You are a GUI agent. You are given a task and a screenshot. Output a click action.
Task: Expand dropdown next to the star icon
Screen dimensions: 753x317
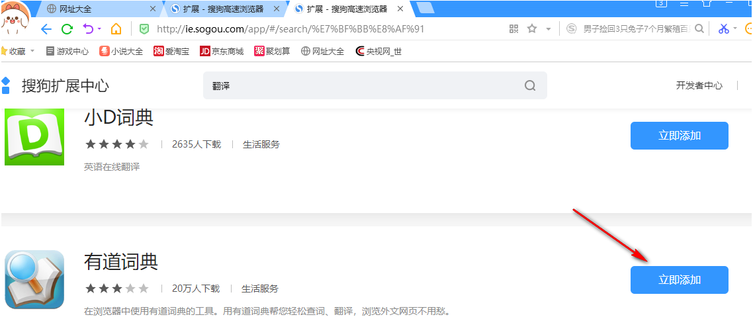click(x=549, y=29)
